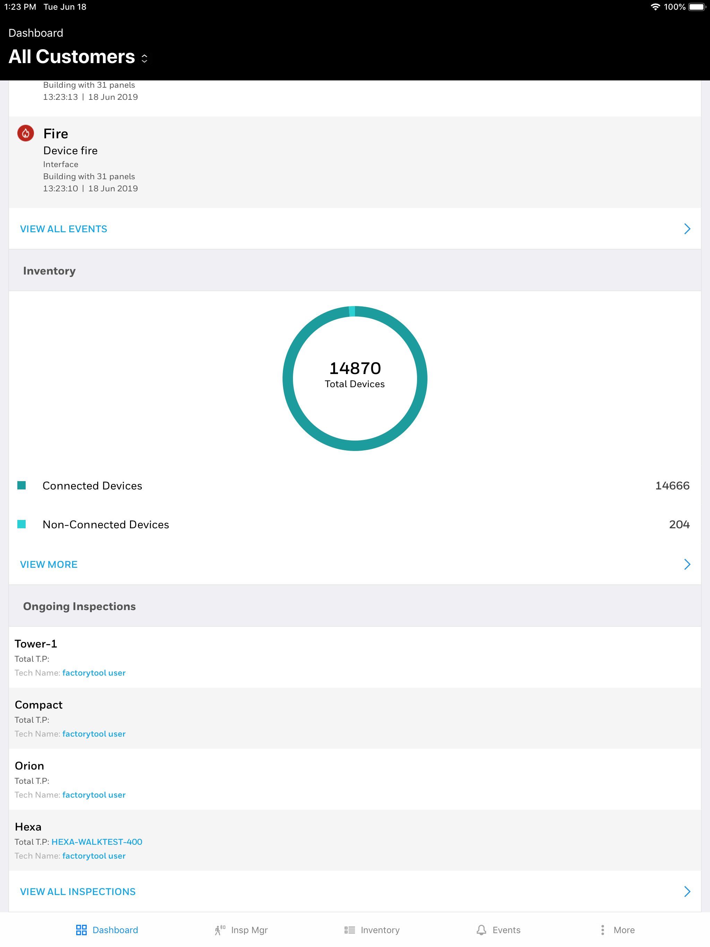Tap the Connected Devices label
The width and height of the screenshot is (710, 947).
click(x=92, y=486)
